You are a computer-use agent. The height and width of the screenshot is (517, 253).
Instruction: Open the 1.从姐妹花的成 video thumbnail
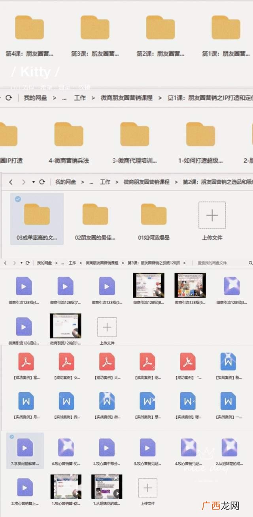tap(107, 486)
